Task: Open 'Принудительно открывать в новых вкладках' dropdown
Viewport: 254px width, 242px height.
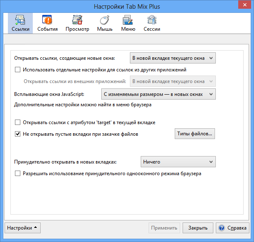Action: (x=178, y=161)
